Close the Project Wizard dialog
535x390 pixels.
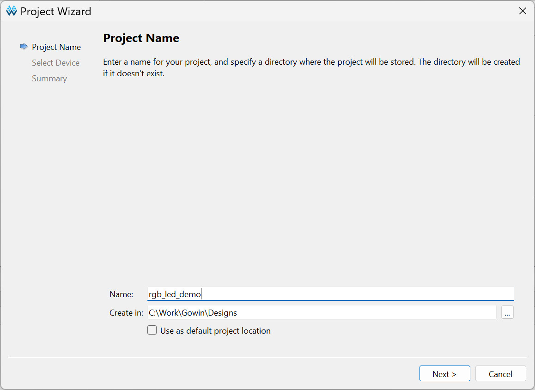tap(523, 11)
